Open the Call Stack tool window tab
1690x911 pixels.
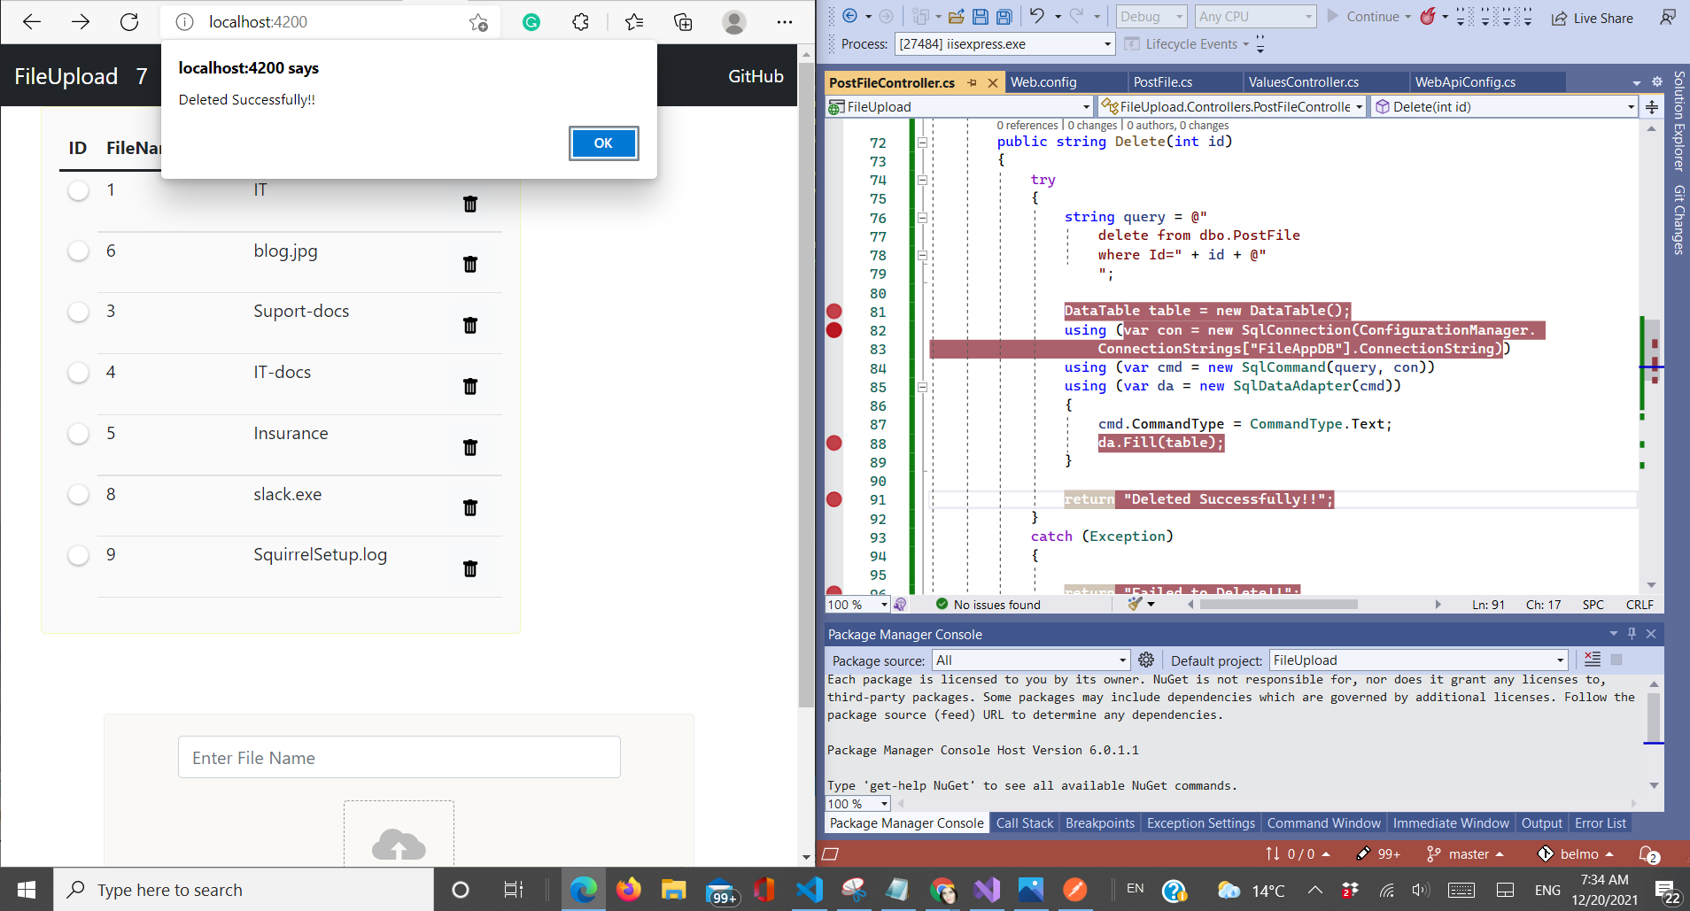point(1024,823)
